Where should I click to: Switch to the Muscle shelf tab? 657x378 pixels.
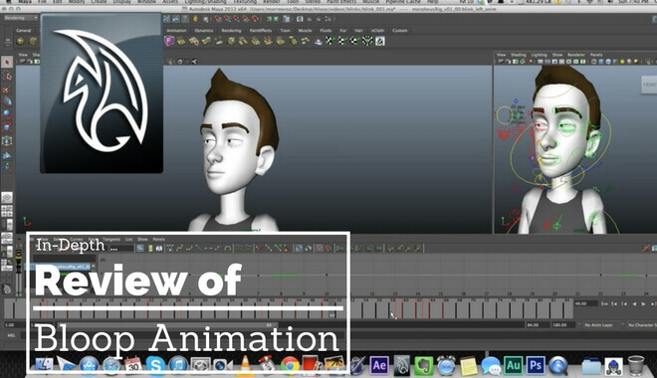click(x=305, y=31)
